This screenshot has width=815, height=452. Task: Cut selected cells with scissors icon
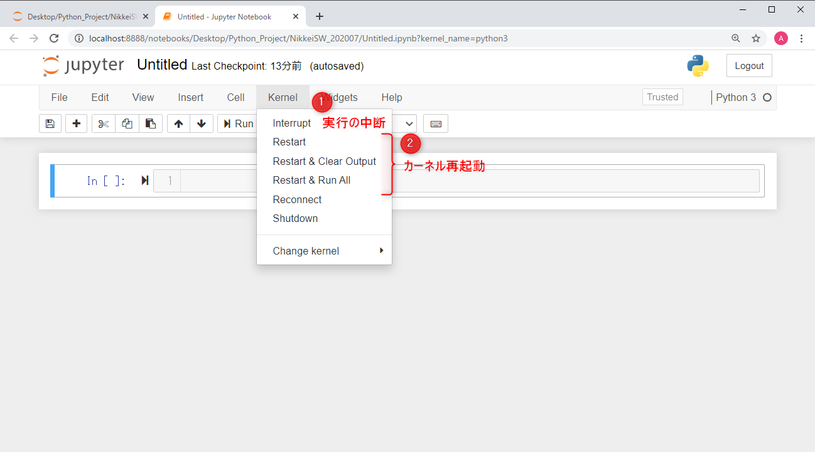104,124
